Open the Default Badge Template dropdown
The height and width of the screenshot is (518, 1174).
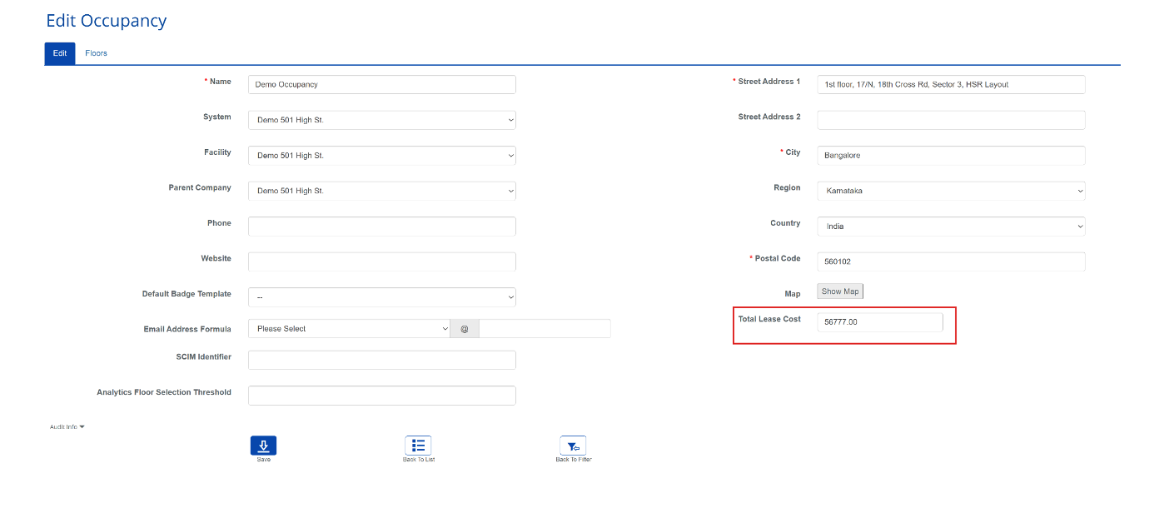point(381,296)
